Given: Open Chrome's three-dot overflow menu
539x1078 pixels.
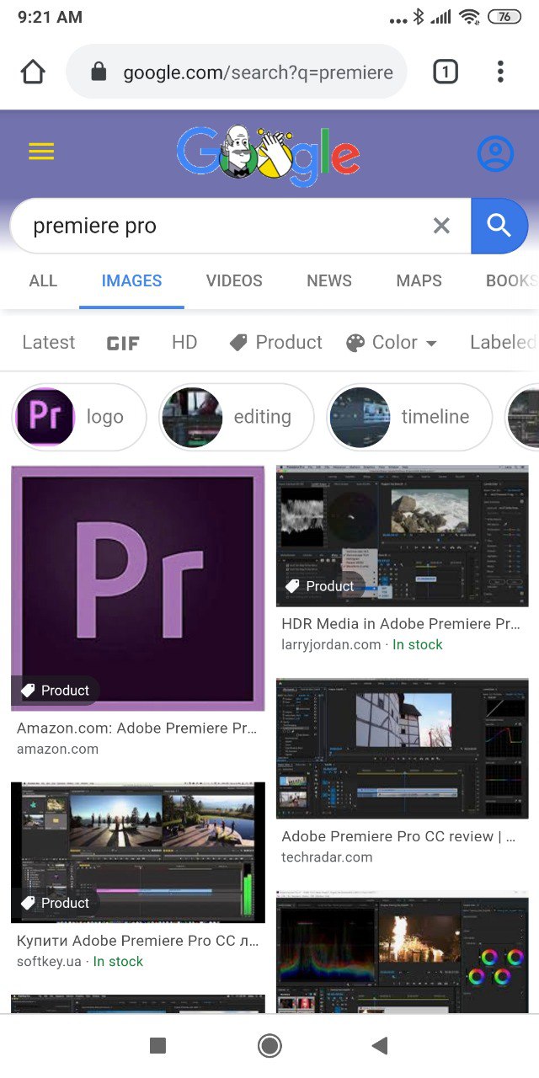Looking at the screenshot, I should click(x=500, y=72).
